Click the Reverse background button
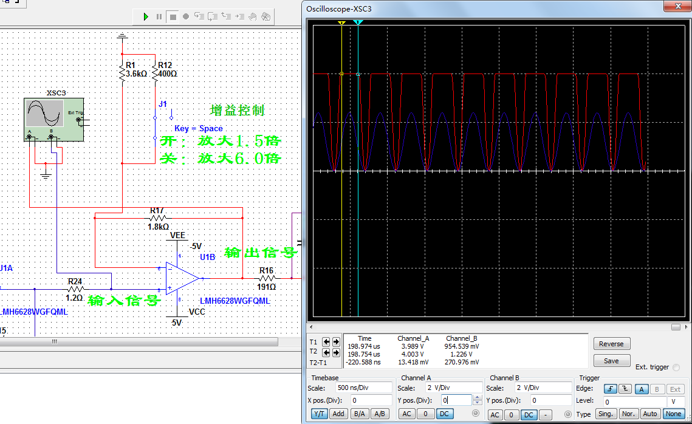This screenshot has width=692, height=424. 611,344
